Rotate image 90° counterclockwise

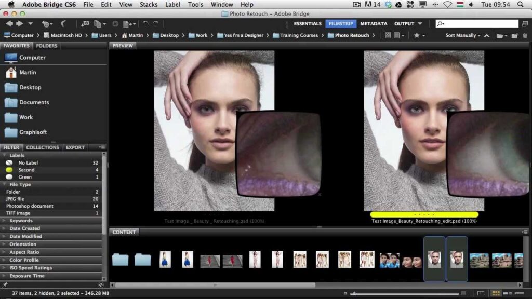point(145,24)
